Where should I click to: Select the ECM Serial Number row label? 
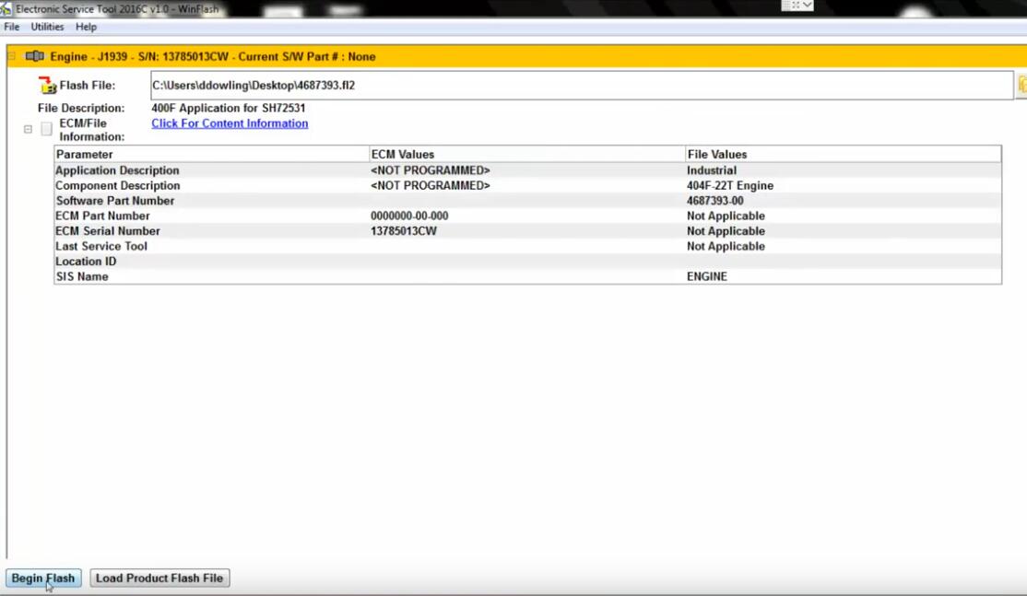108,231
